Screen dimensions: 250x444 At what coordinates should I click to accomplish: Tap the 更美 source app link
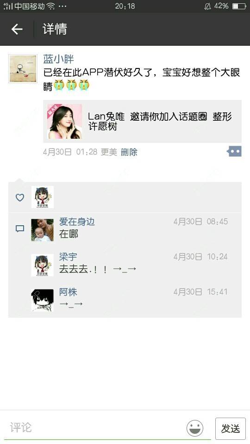coord(109,152)
